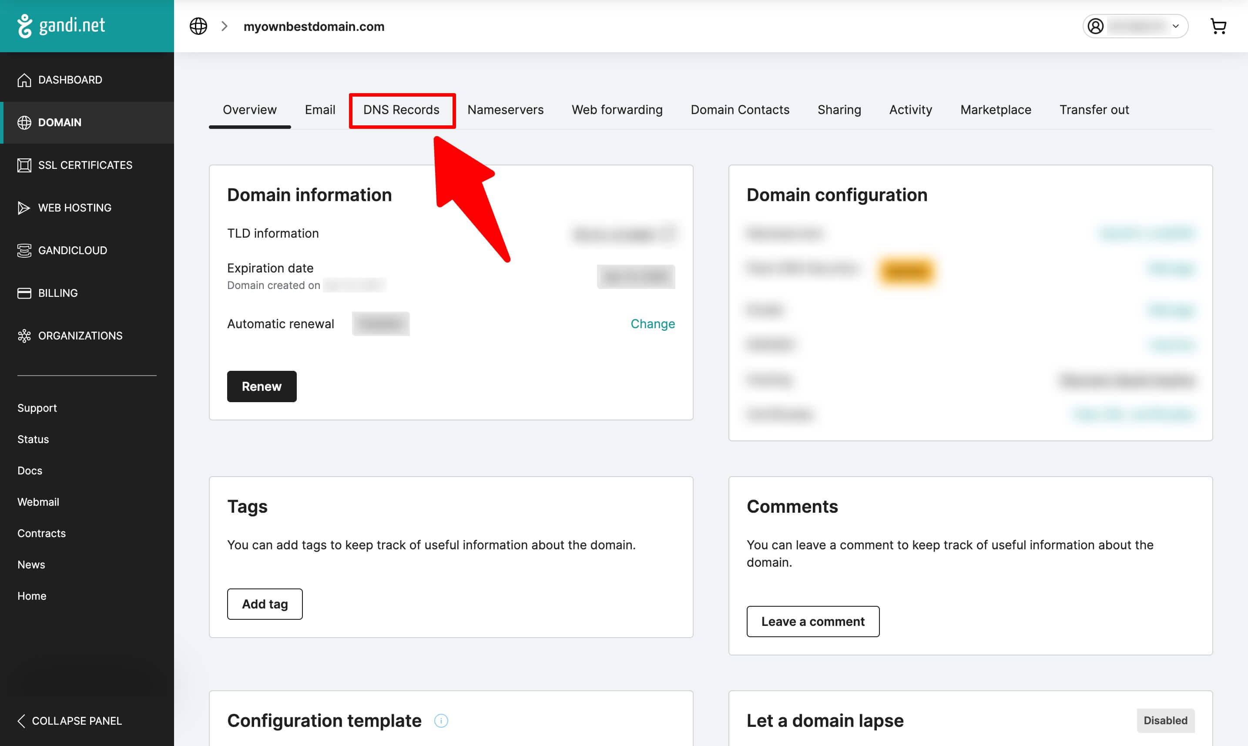Screen dimensions: 1248x746
Task: Click the Organizations cluster icon
Action: (x=24, y=336)
